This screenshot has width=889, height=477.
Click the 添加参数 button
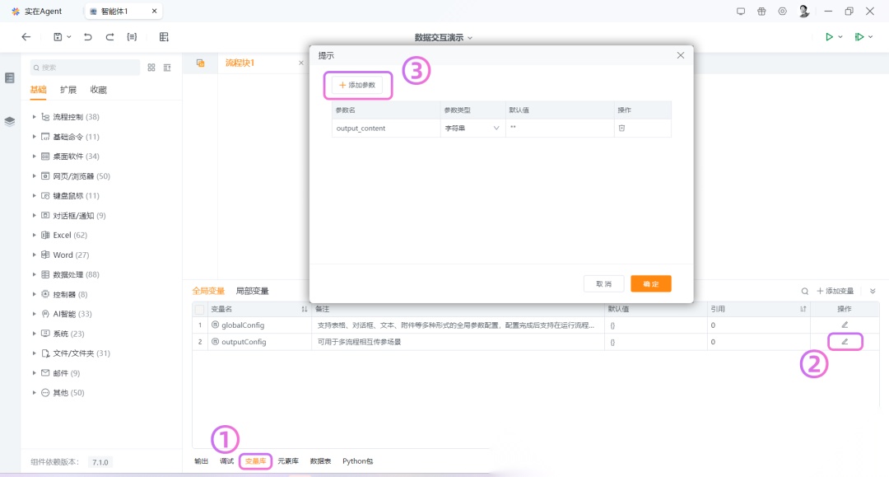tap(357, 85)
